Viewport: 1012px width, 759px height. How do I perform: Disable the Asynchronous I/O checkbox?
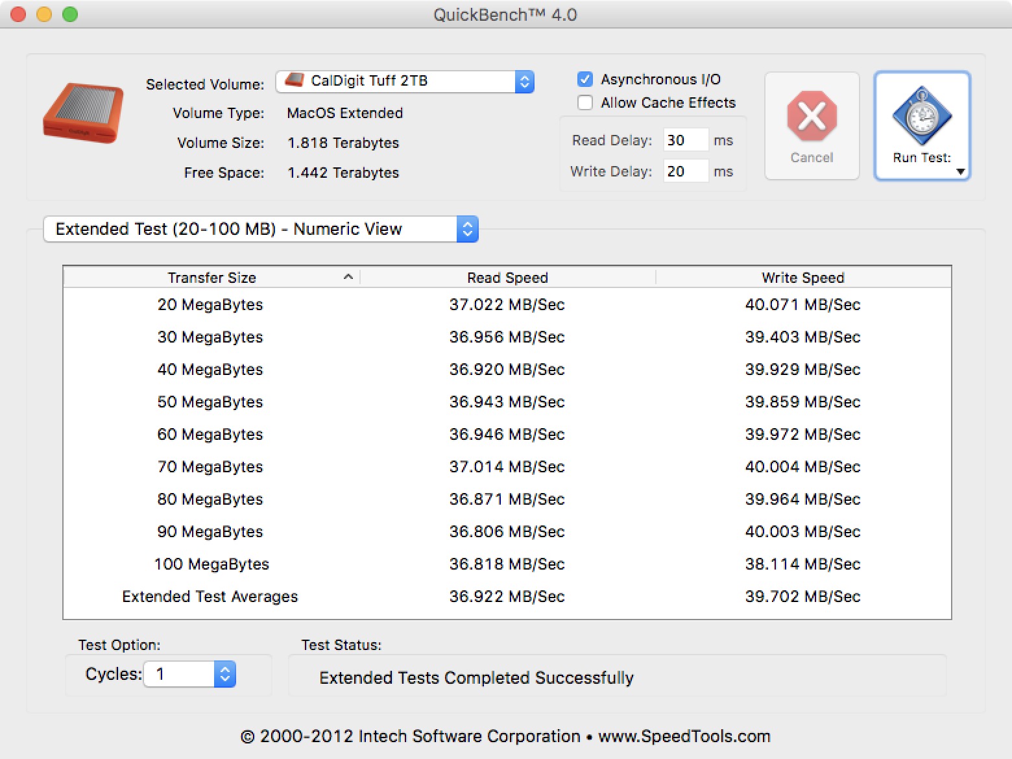[x=585, y=79]
